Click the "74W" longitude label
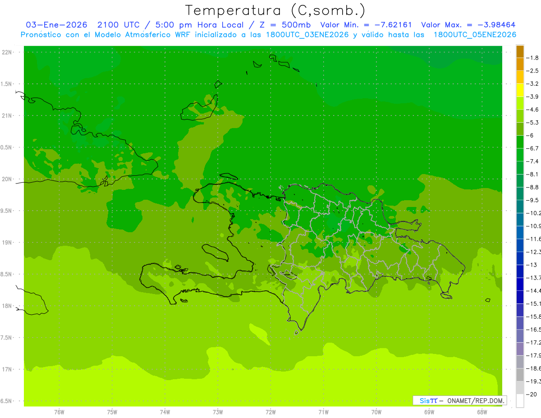541x418 pixels. 165,412
